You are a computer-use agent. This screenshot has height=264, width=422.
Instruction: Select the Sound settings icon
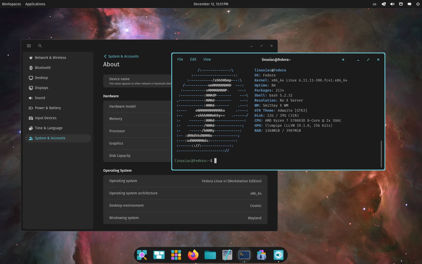(x=31, y=98)
